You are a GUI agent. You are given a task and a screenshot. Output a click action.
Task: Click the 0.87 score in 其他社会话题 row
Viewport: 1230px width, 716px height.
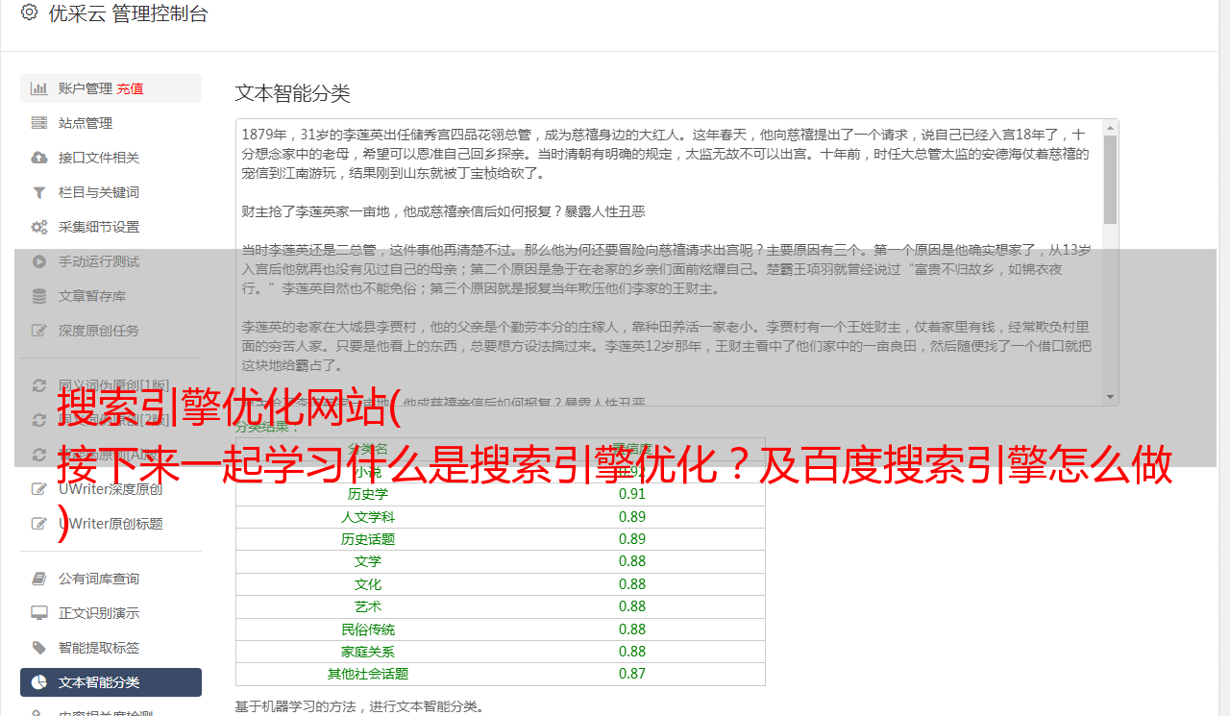pyautogui.click(x=632, y=674)
